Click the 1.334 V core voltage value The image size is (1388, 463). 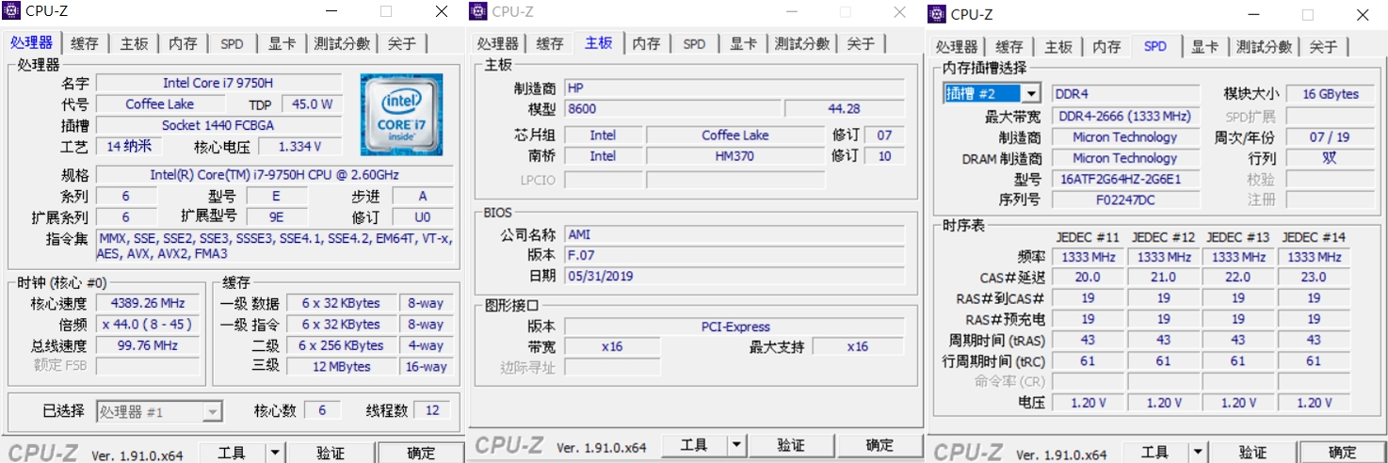300,147
